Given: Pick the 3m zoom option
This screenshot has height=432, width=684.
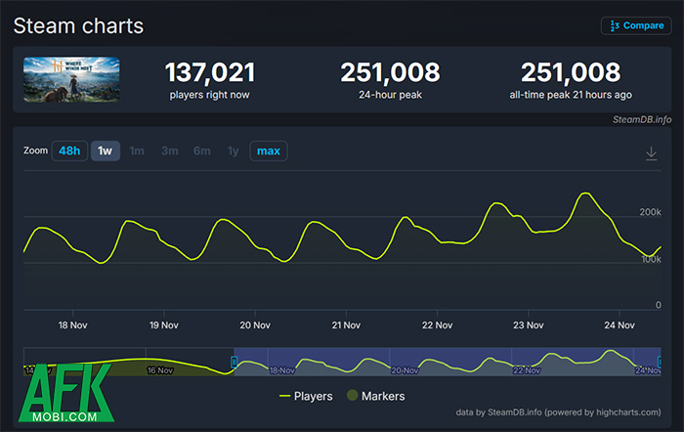Looking at the screenshot, I should (x=169, y=151).
